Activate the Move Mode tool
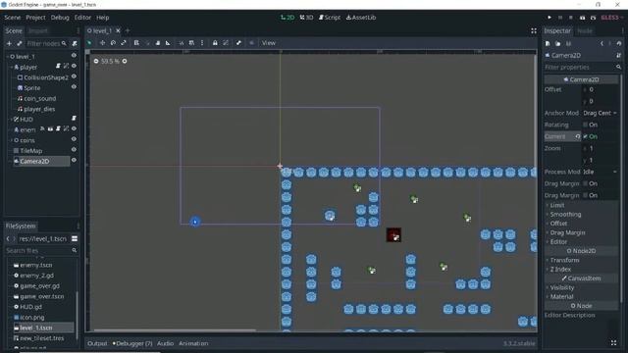Viewport: 628px width, 353px height. [x=102, y=43]
